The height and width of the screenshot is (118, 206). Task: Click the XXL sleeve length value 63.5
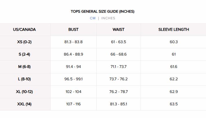click(x=174, y=104)
